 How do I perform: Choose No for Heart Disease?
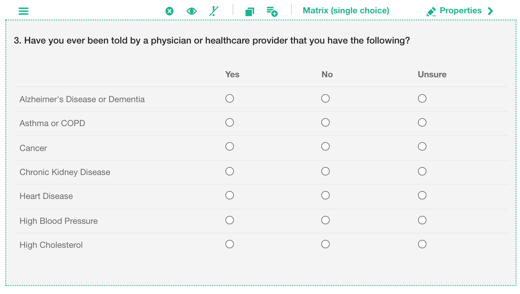click(x=326, y=195)
